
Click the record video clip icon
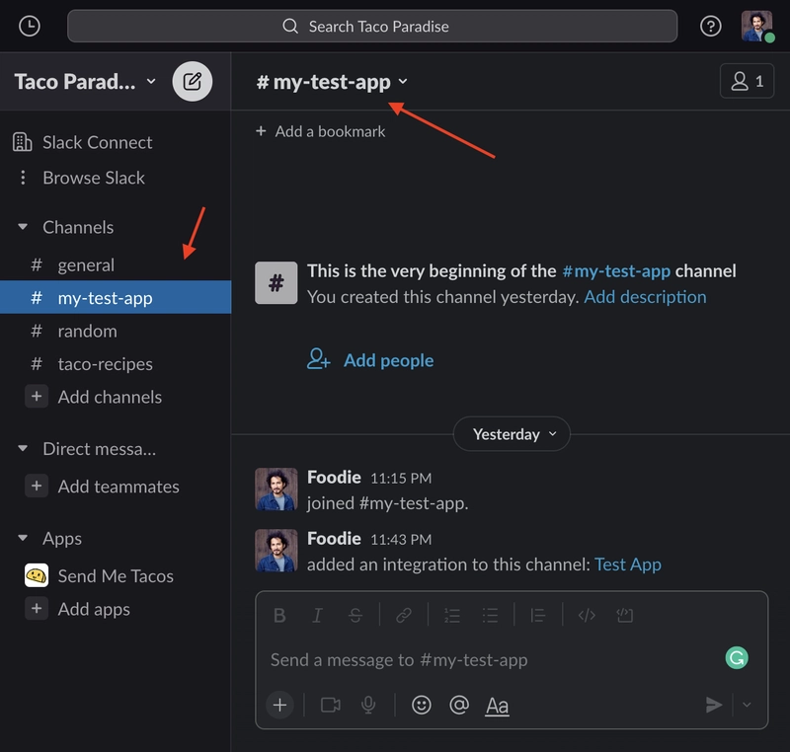pyautogui.click(x=331, y=705)
